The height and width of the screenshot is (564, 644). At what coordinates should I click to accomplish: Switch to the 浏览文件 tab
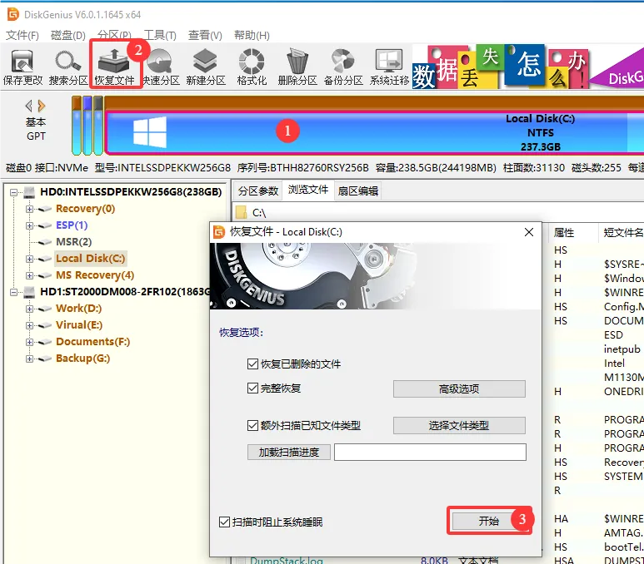[308, 190]
